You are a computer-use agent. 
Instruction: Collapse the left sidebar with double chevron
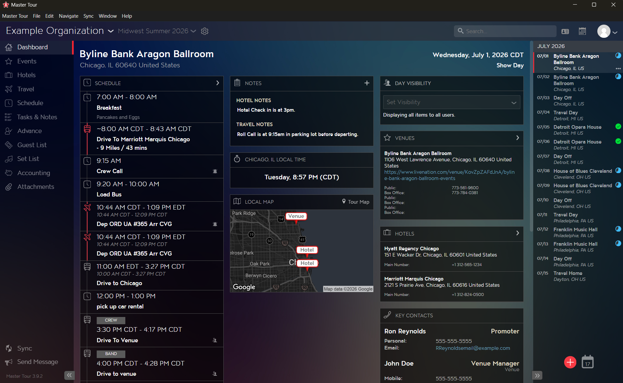69,375
